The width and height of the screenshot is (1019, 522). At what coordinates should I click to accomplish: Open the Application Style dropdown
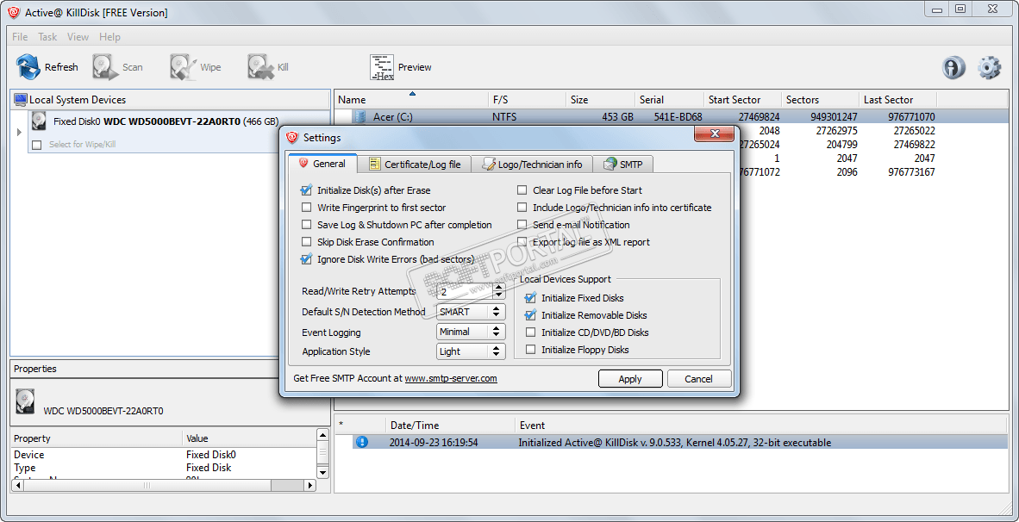coord(471,351)
